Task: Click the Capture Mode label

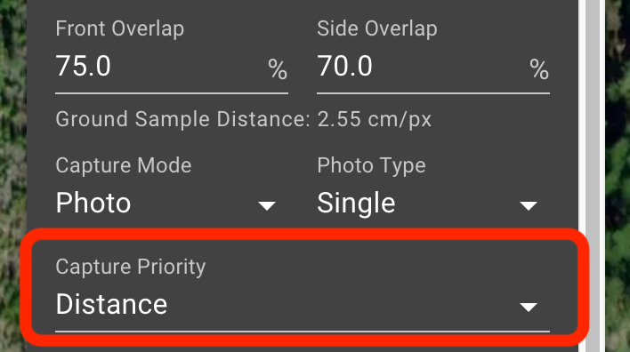Action: (x=124, y=165)
